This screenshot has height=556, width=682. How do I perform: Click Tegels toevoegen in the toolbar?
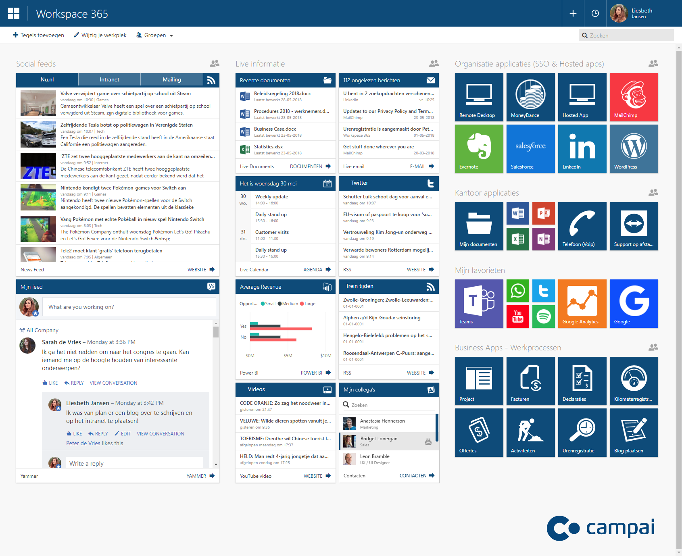coord(39,35)
